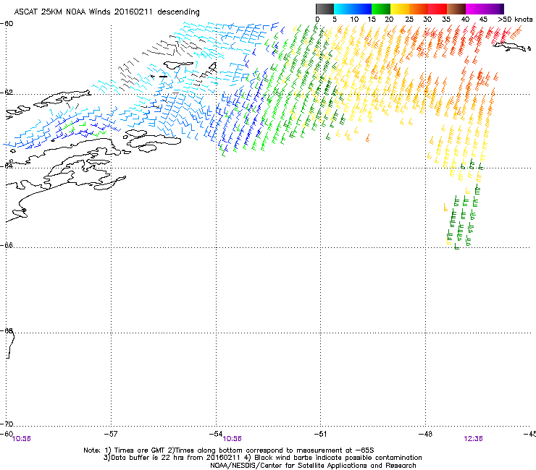
Task: Click the dark purple 45-50 knots swatch
Action: (x=494, y=9)
